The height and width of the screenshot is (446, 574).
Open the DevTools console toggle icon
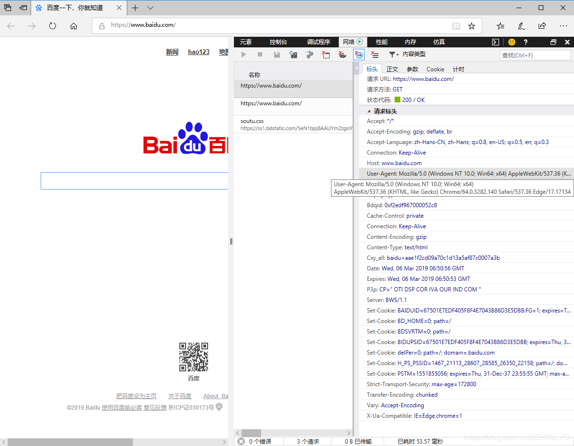point(496,42)
